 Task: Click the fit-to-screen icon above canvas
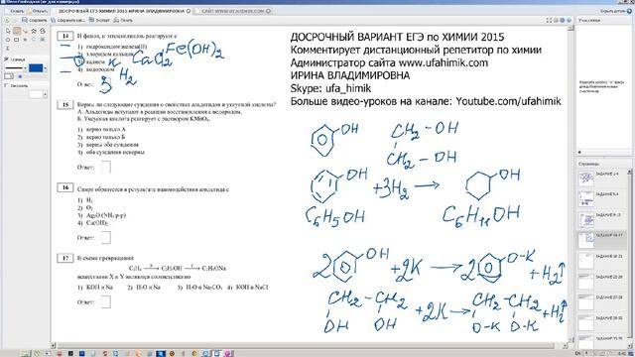coord(549,20)
